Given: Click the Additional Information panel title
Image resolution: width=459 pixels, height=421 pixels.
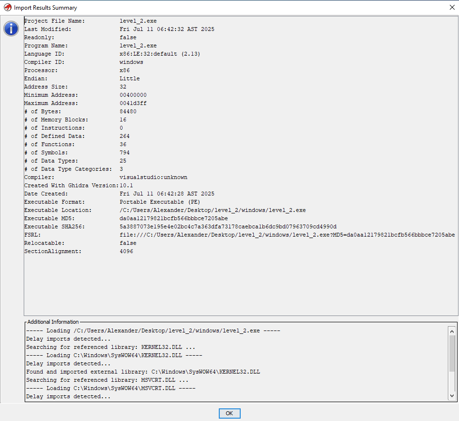Looking at the screenshot, I should coord(53,321).
